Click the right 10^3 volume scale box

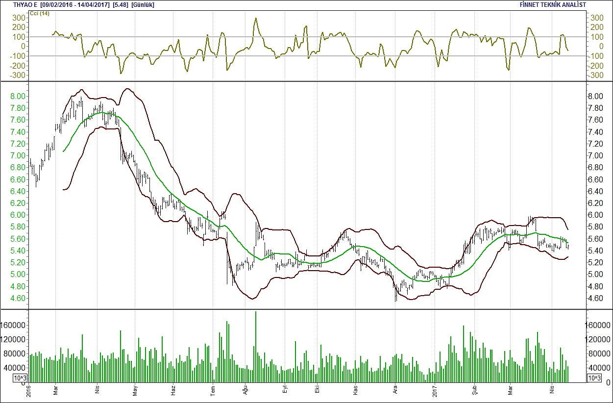coord(594,378)
